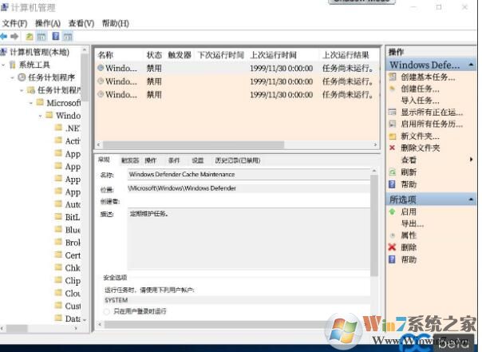Open the 帮助(H) menu
482x352 pixels.
pyautogui.click(x=116, y=23)
